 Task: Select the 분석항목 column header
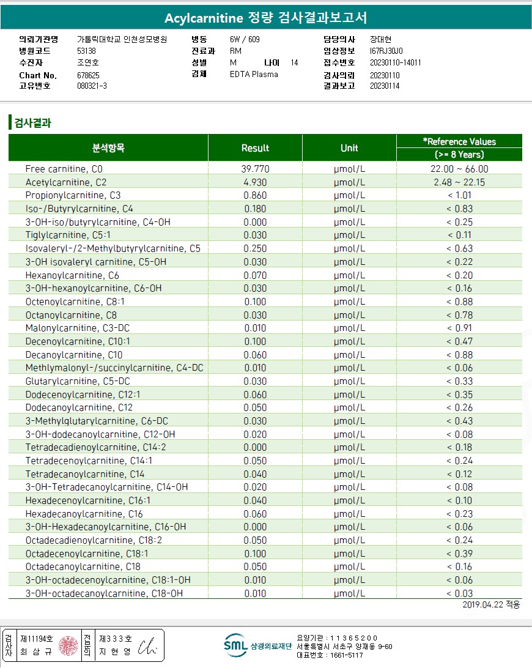[x=108, y=148]
